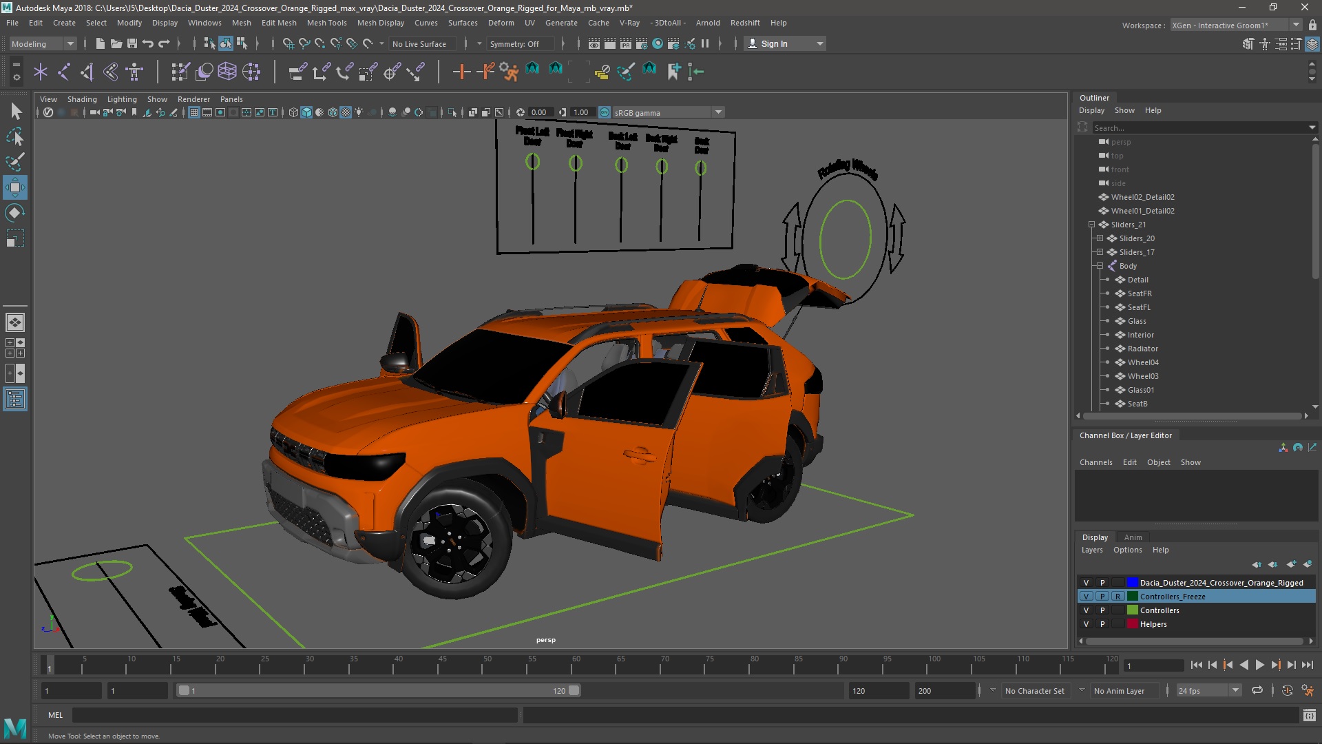Expand the Sliders_20 node in Outliner

[1100, 238]
